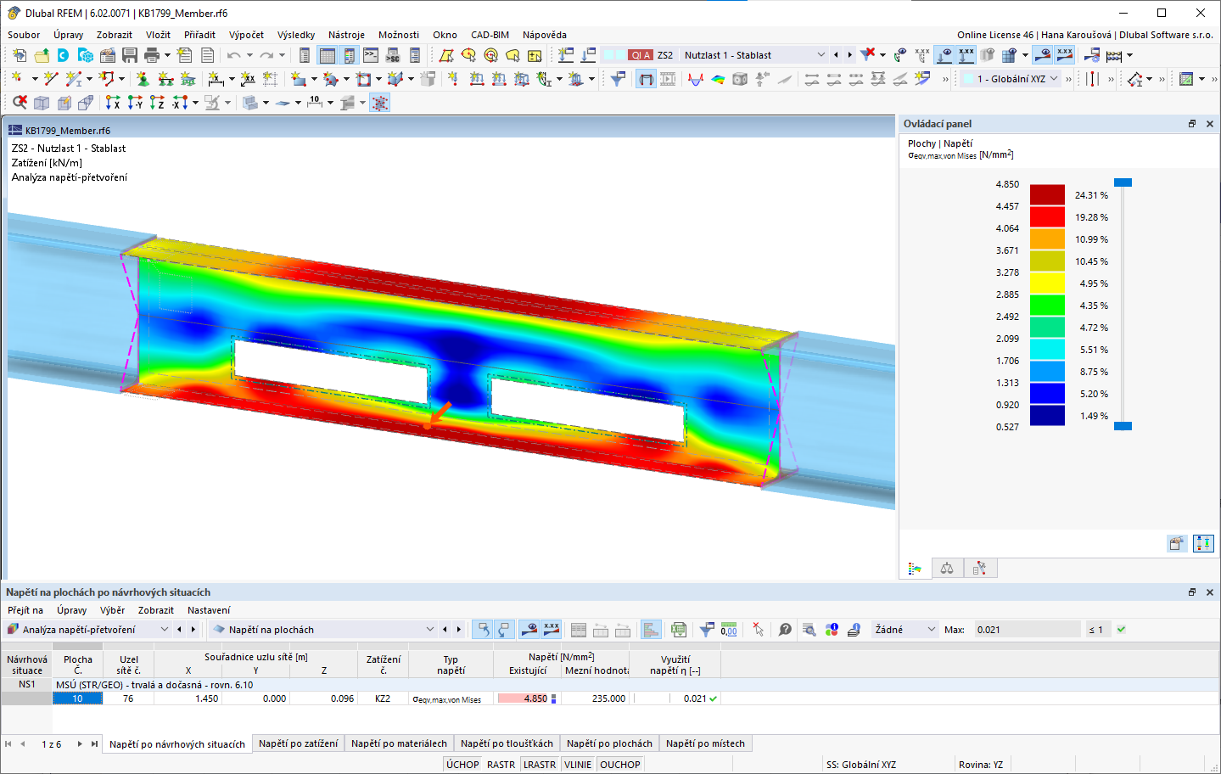Screen dimensions: 1221x774
Task: Select the new line tool
Action: click(51, 79)
